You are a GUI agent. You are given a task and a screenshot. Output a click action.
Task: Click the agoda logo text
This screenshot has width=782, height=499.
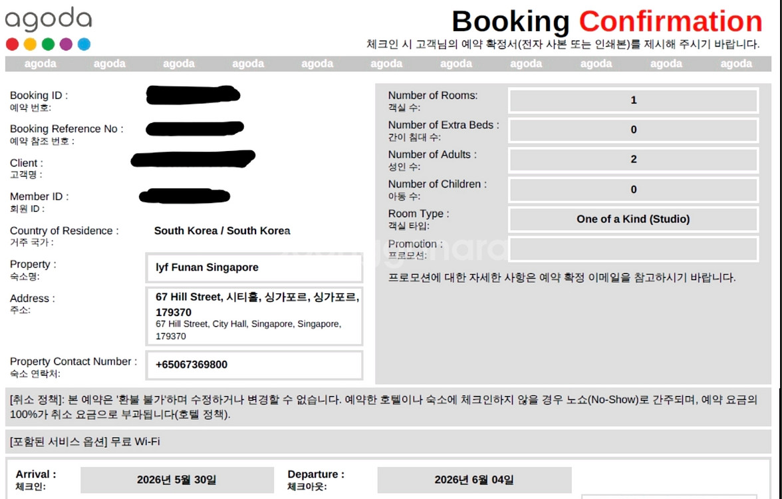click(x=49, y=20)
